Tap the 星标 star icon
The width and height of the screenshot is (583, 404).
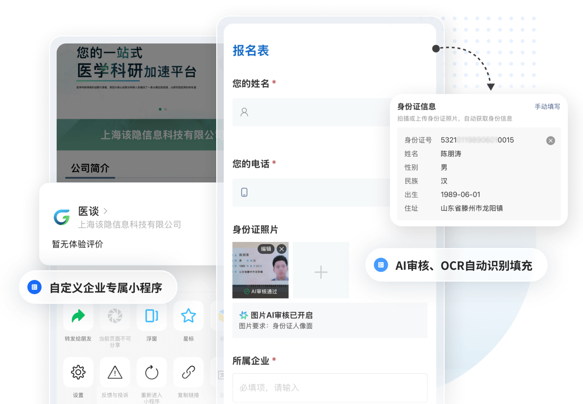(x=188, y=316)
